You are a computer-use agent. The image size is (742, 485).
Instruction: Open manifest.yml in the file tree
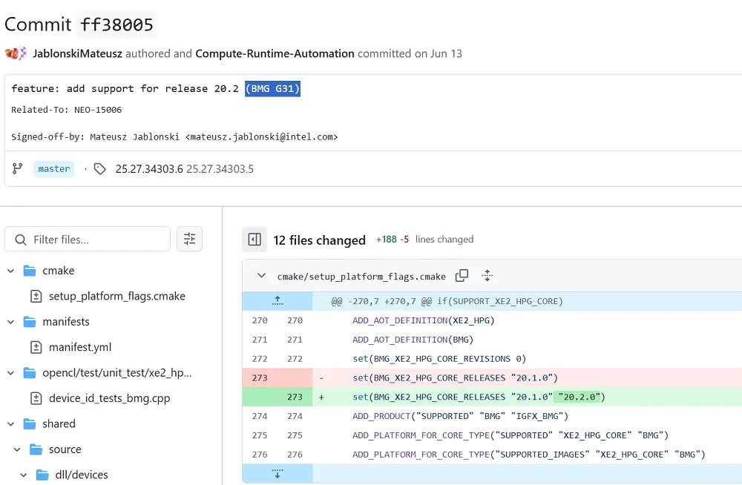pos(79,347)
